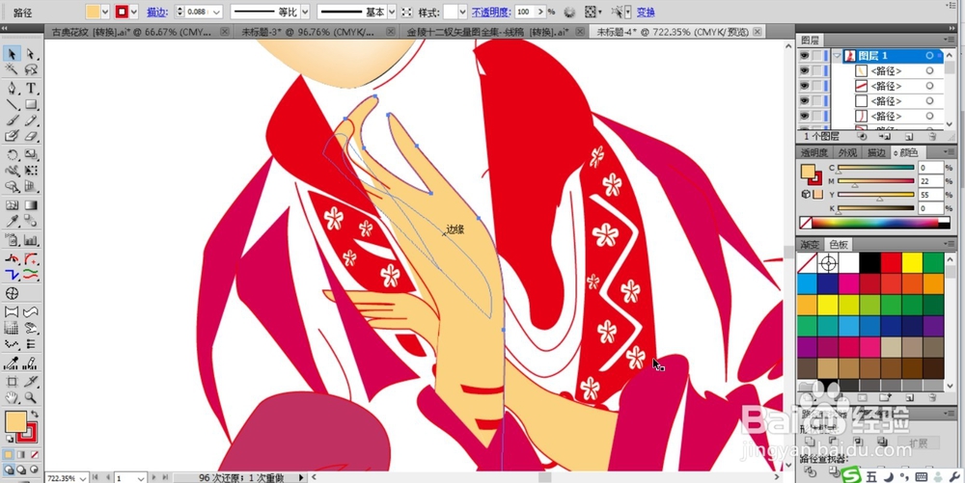Viewport: 965px width, 483px height.
Task: Select the Column Graph tool
Action: click(x=31, y=240)
